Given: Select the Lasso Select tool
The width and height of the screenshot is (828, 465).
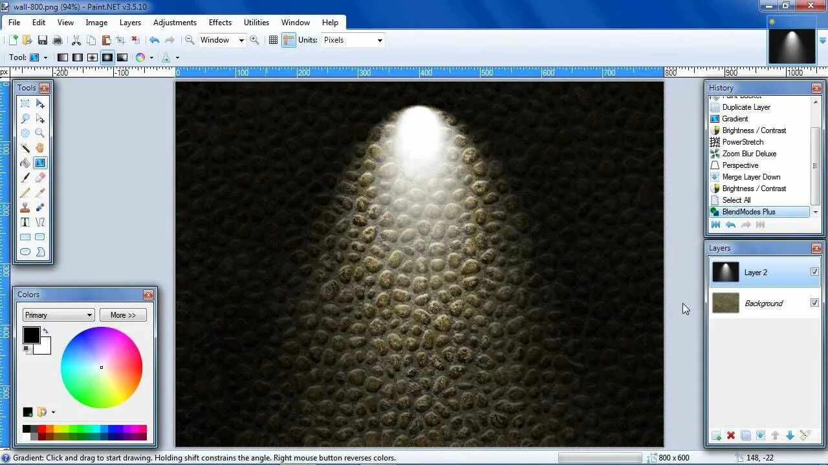Looking at the screenshot, I should click(x=25, y=118).
